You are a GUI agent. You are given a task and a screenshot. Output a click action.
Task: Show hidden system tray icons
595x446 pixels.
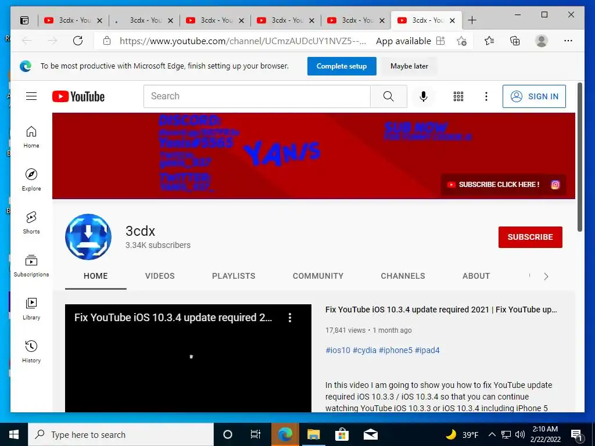(x=492, y=434)
